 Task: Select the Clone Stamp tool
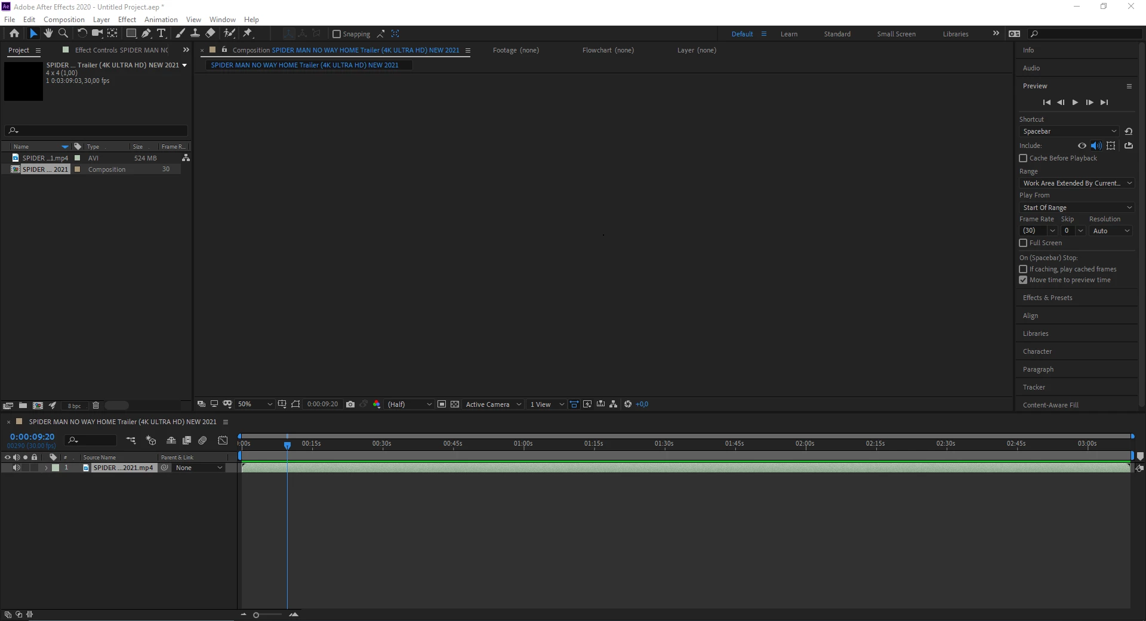coord(195,33)
